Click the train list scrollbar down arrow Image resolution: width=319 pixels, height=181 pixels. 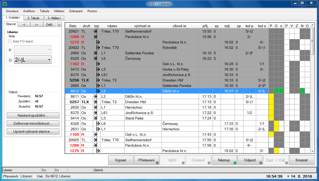(313, 151)
